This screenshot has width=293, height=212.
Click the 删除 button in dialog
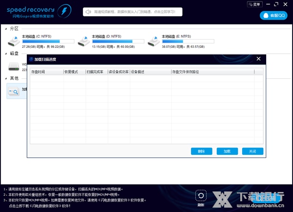click(201, 151)
